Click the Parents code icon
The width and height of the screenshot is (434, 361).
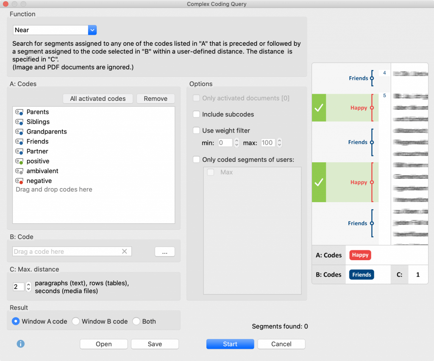coord(19,112)
